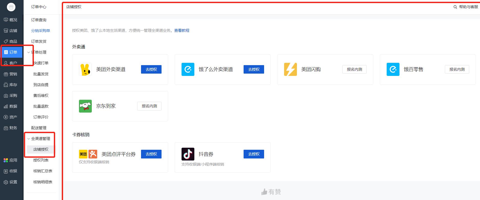Open the 库存 inventory icon

click(6, 85)
